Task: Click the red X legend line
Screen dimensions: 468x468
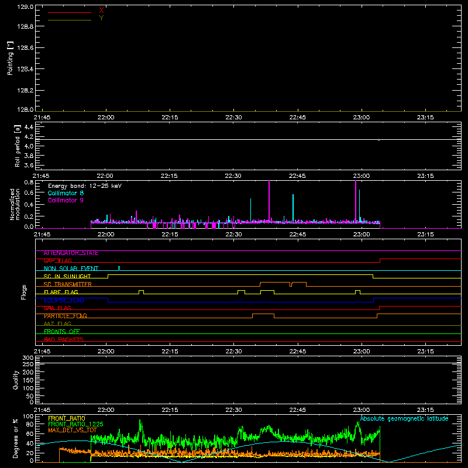Action: 70,12
